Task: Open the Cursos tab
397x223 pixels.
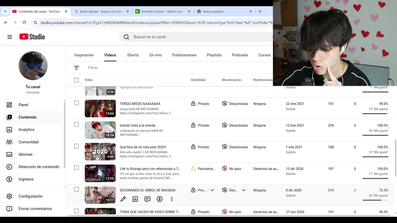Action: [265, 55]
